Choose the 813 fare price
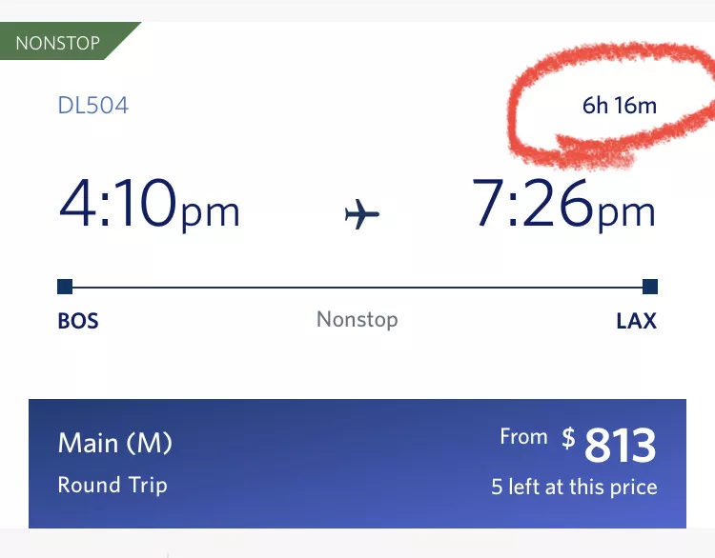 tap(620, 446)
